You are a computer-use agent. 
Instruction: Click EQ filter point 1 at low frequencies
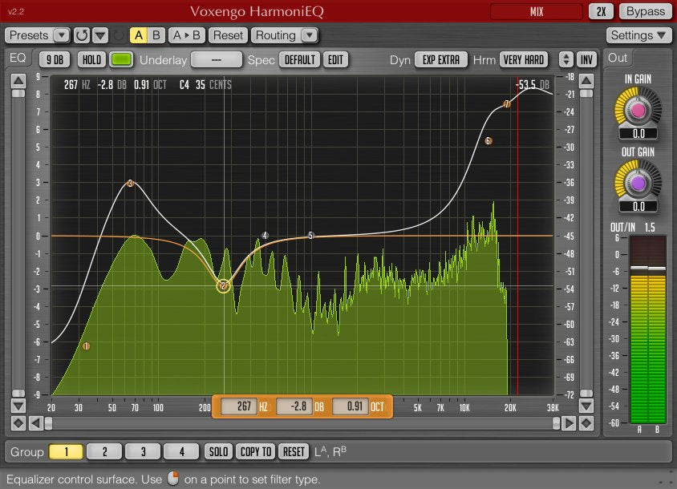point(86,346)
